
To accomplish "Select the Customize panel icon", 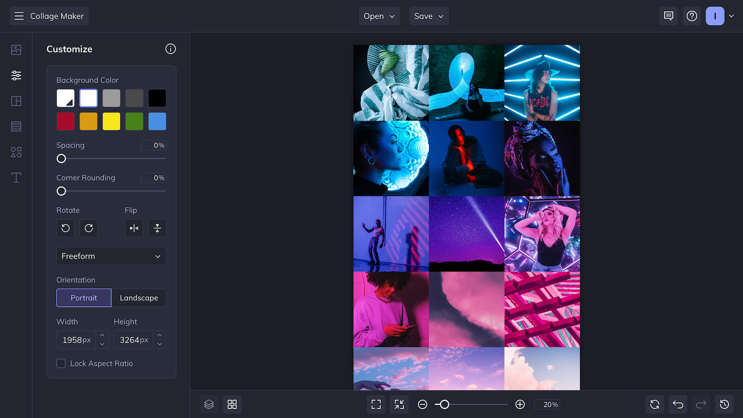I will pyautogui.click(x=16, y=75).
